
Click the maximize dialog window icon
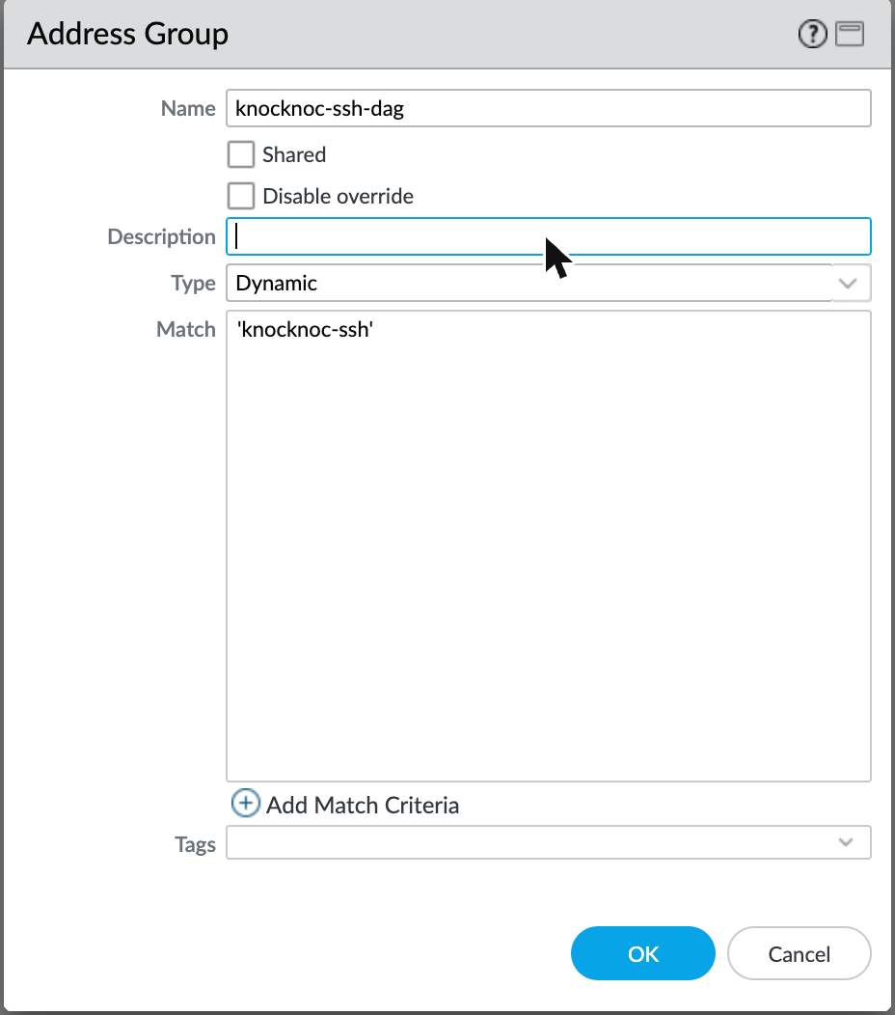[x=850, y=35]
